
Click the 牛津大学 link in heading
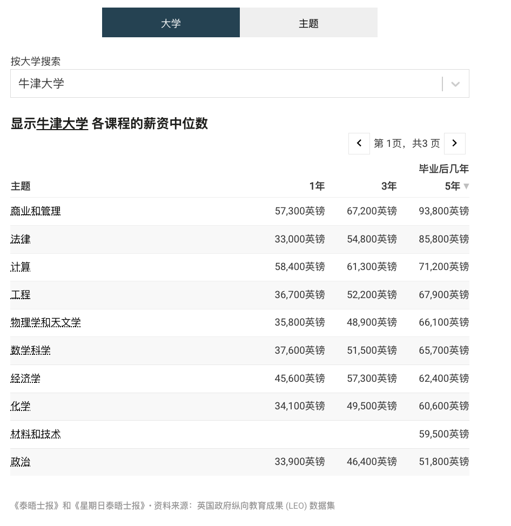coord(62,124)
